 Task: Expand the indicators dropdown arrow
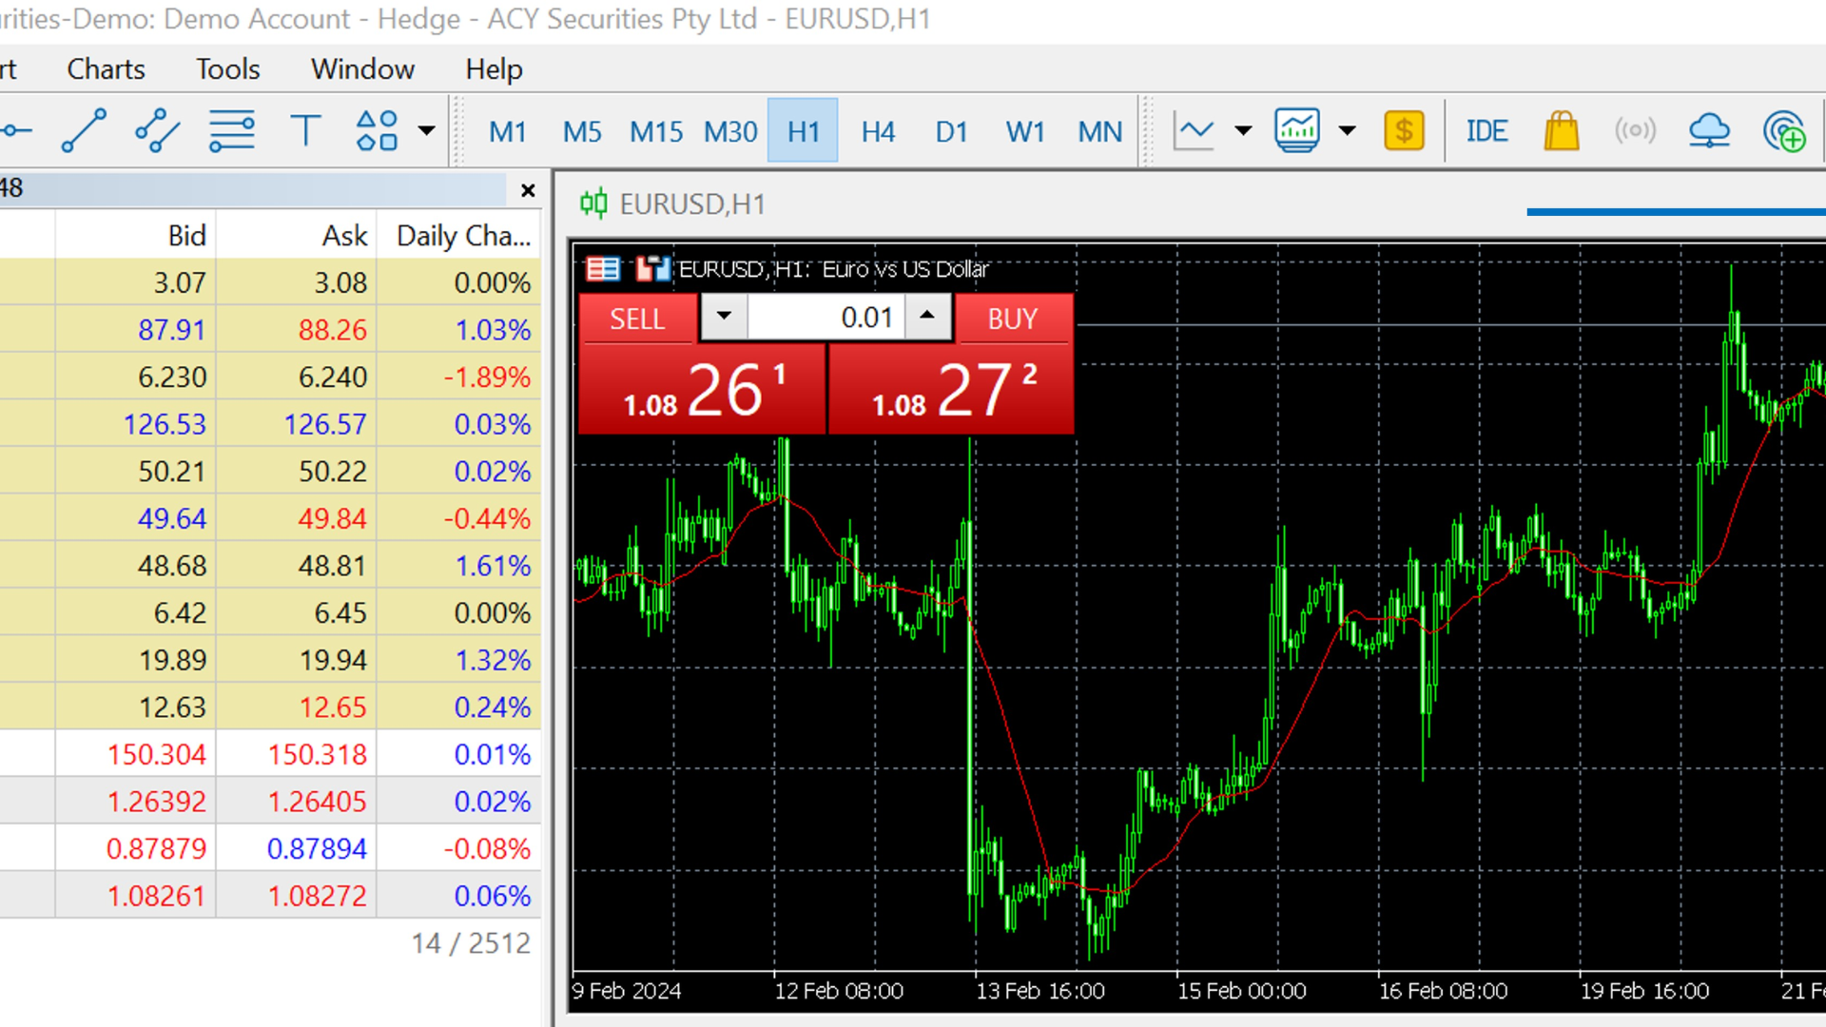tap(1348, 130)
